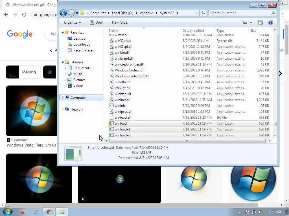Click the winload~1 application icon
Image resolution: width=289 pixels, height=216 pixels.
111,129
